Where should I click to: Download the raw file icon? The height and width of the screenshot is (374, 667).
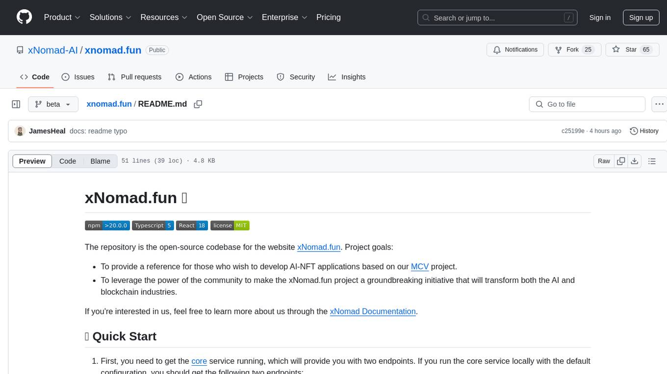tap(635, 161)
